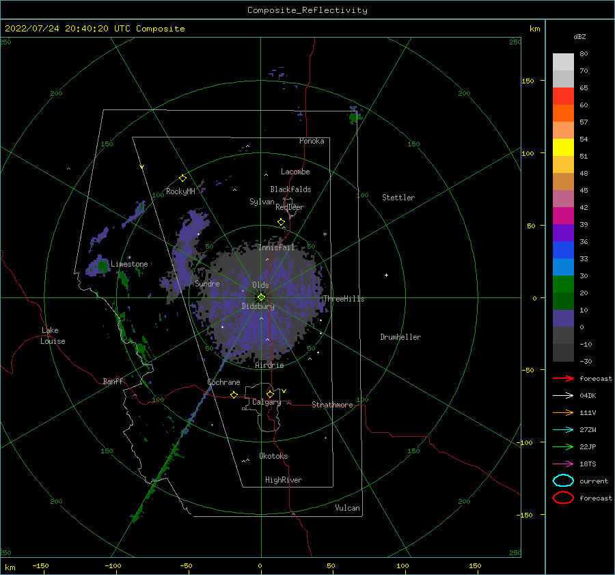Viewport: 615px width, 575px height.
Task: Click the purple 39–36 dBZ color swatch
Action: (x=563, y=232)
